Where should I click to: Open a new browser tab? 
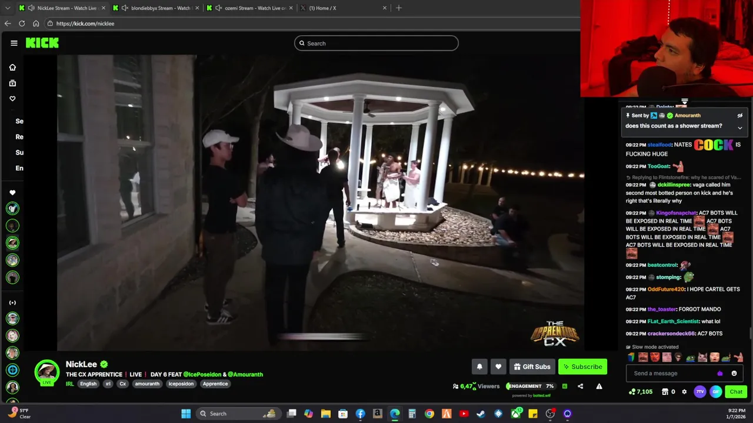399,8
